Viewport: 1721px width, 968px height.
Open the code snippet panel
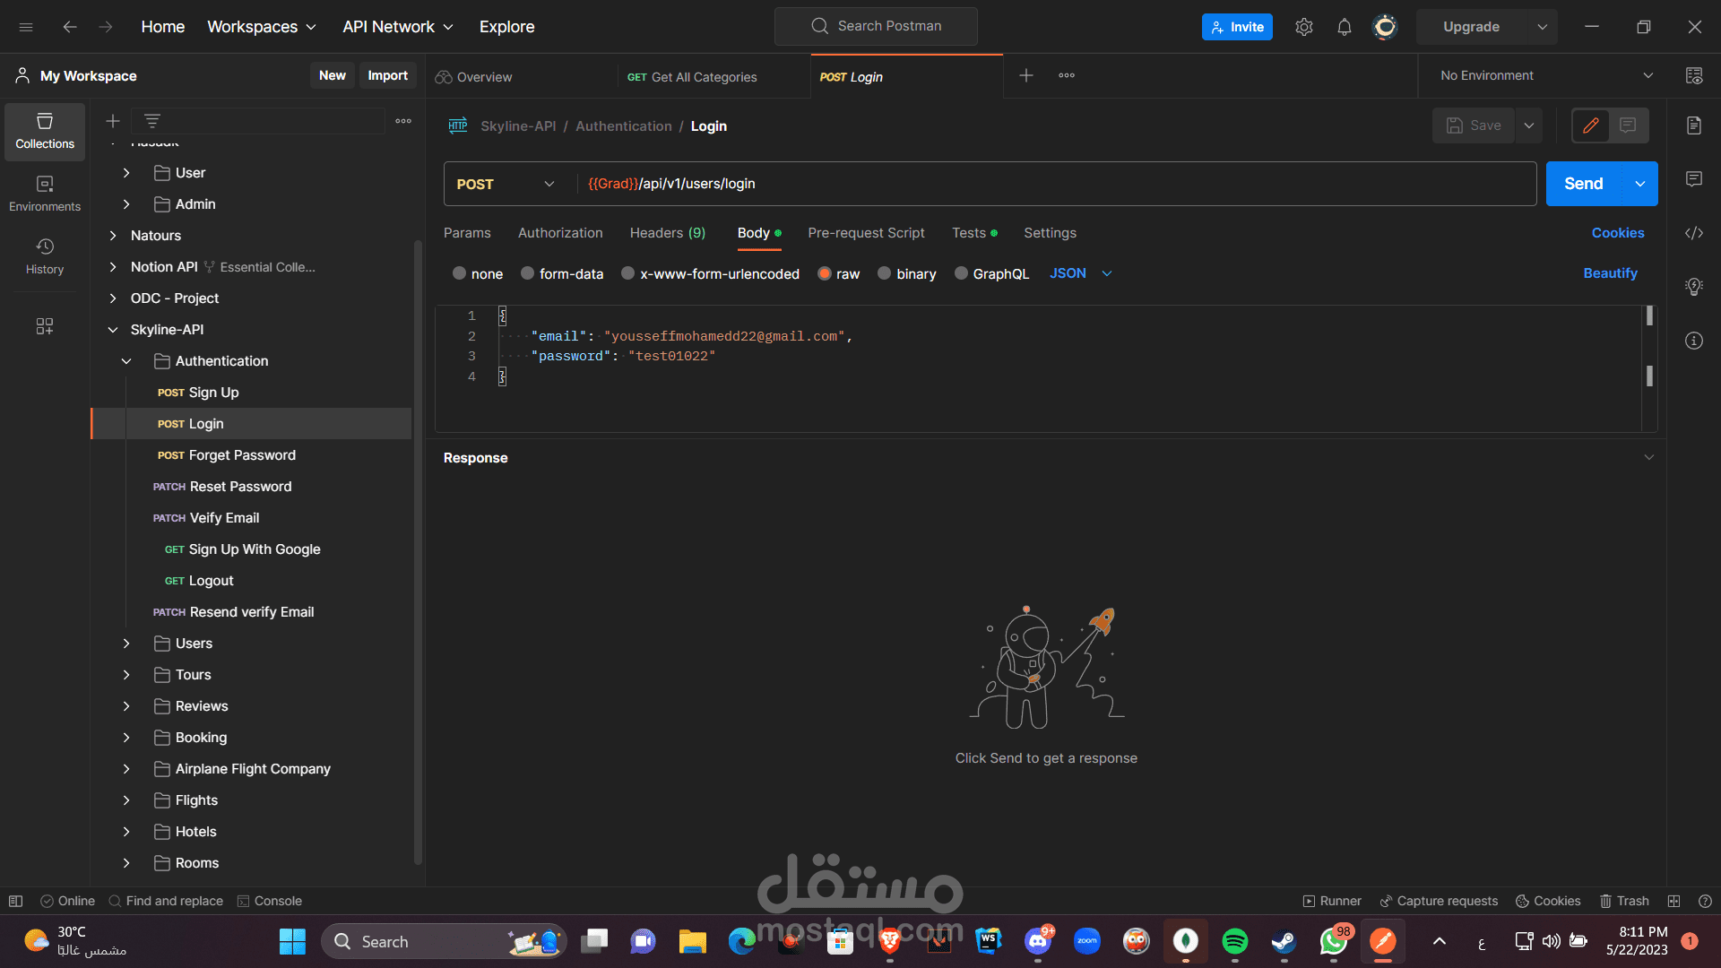coord(1694,233)
